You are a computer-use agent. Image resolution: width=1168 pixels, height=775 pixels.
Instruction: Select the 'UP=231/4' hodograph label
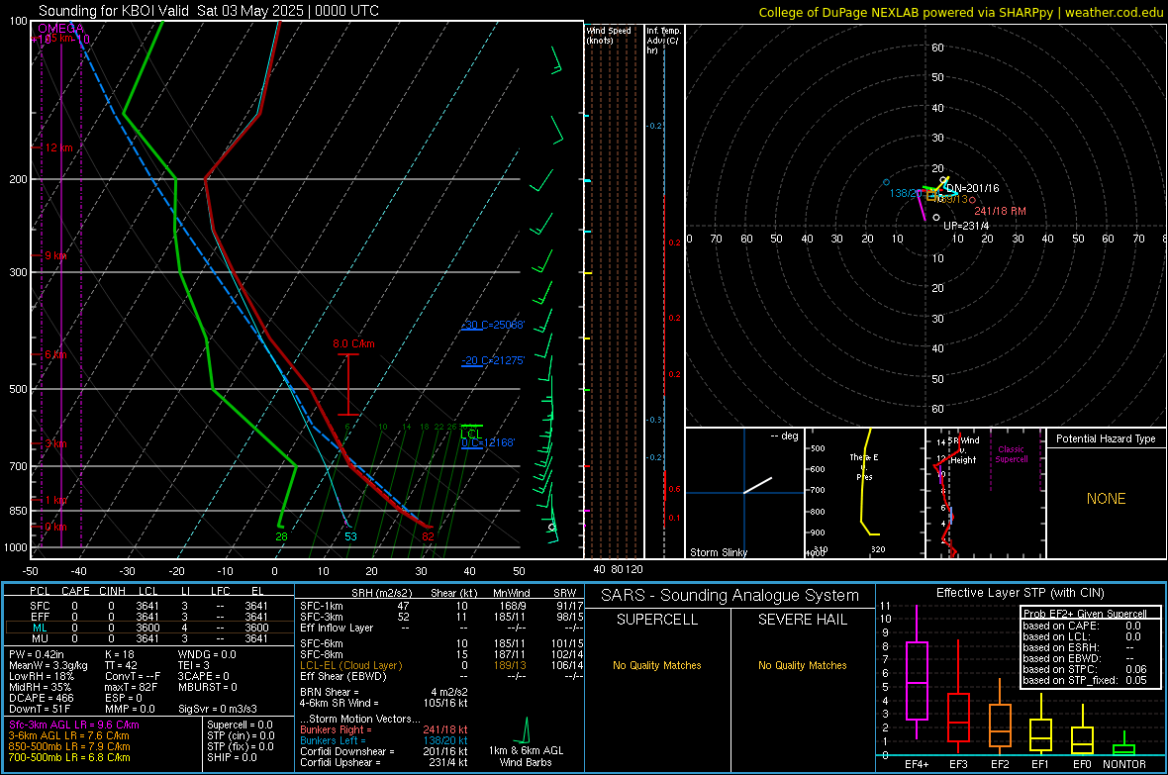coord(966,226)
